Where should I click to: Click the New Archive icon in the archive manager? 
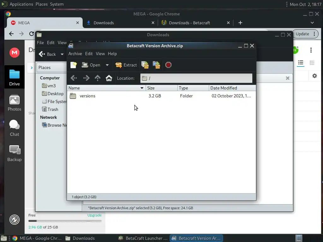point(73,65)
